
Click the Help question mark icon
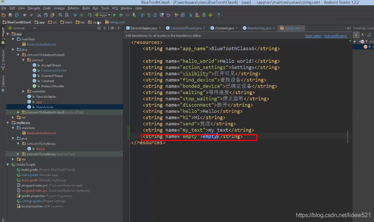tap(219, 15)
